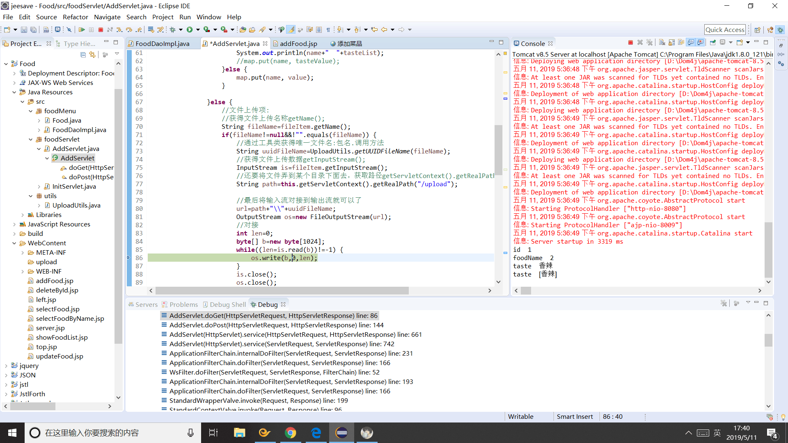Switch to the FoodDaoImpl.java editor tab
Screen dimensions: 788x443
pyautogui.click(x=162, y=43)
